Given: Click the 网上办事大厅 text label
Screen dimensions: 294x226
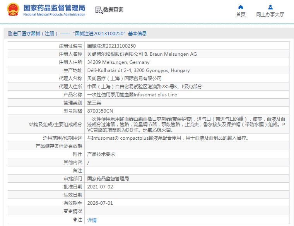Looking at the screenshot, I should pyautogui.click(x=270, y=14).
